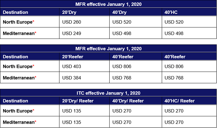
Task: Click the 40'HC column header
Action: (171, 12)
